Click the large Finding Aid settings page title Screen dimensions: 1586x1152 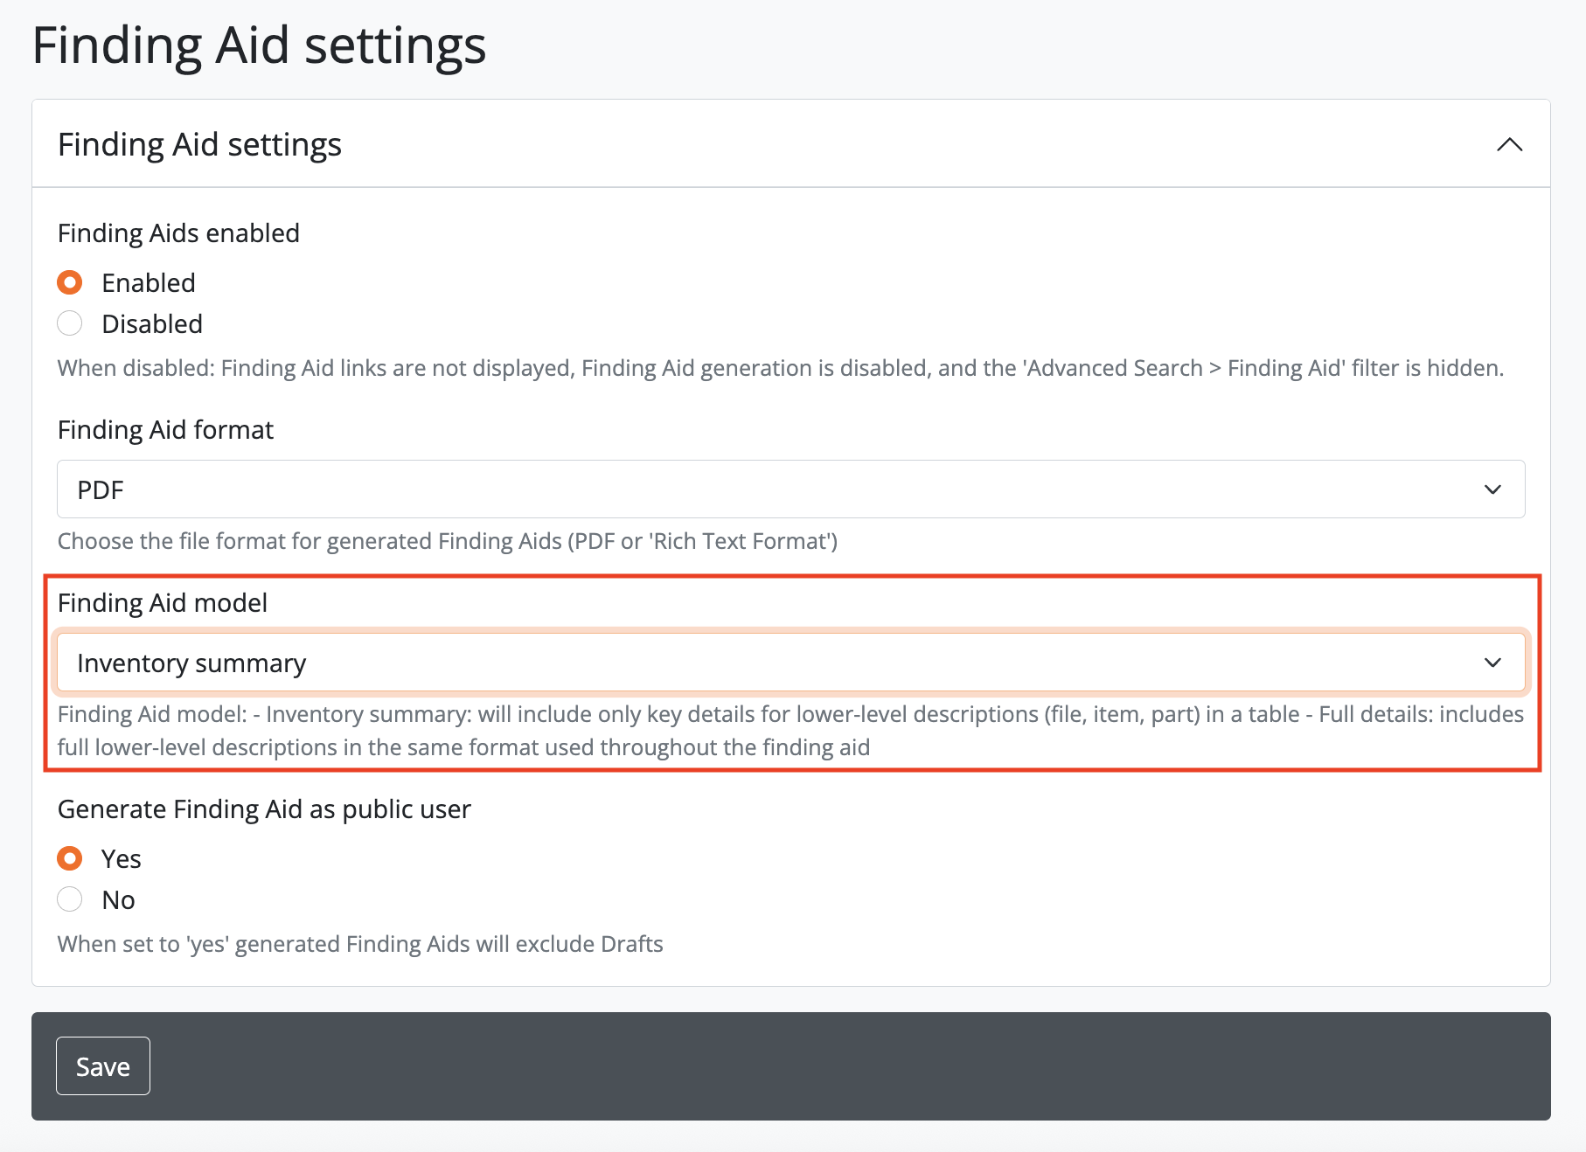(259, 45)
